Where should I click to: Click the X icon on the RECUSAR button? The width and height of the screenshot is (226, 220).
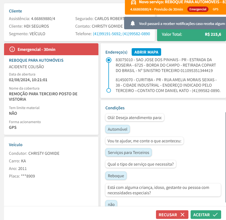pyautogui.click(x=182, y=215)
